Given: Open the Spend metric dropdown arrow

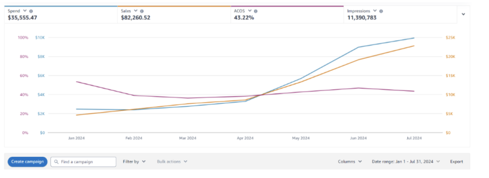Looking at the screenshot, I should click(x=26, y=11).
